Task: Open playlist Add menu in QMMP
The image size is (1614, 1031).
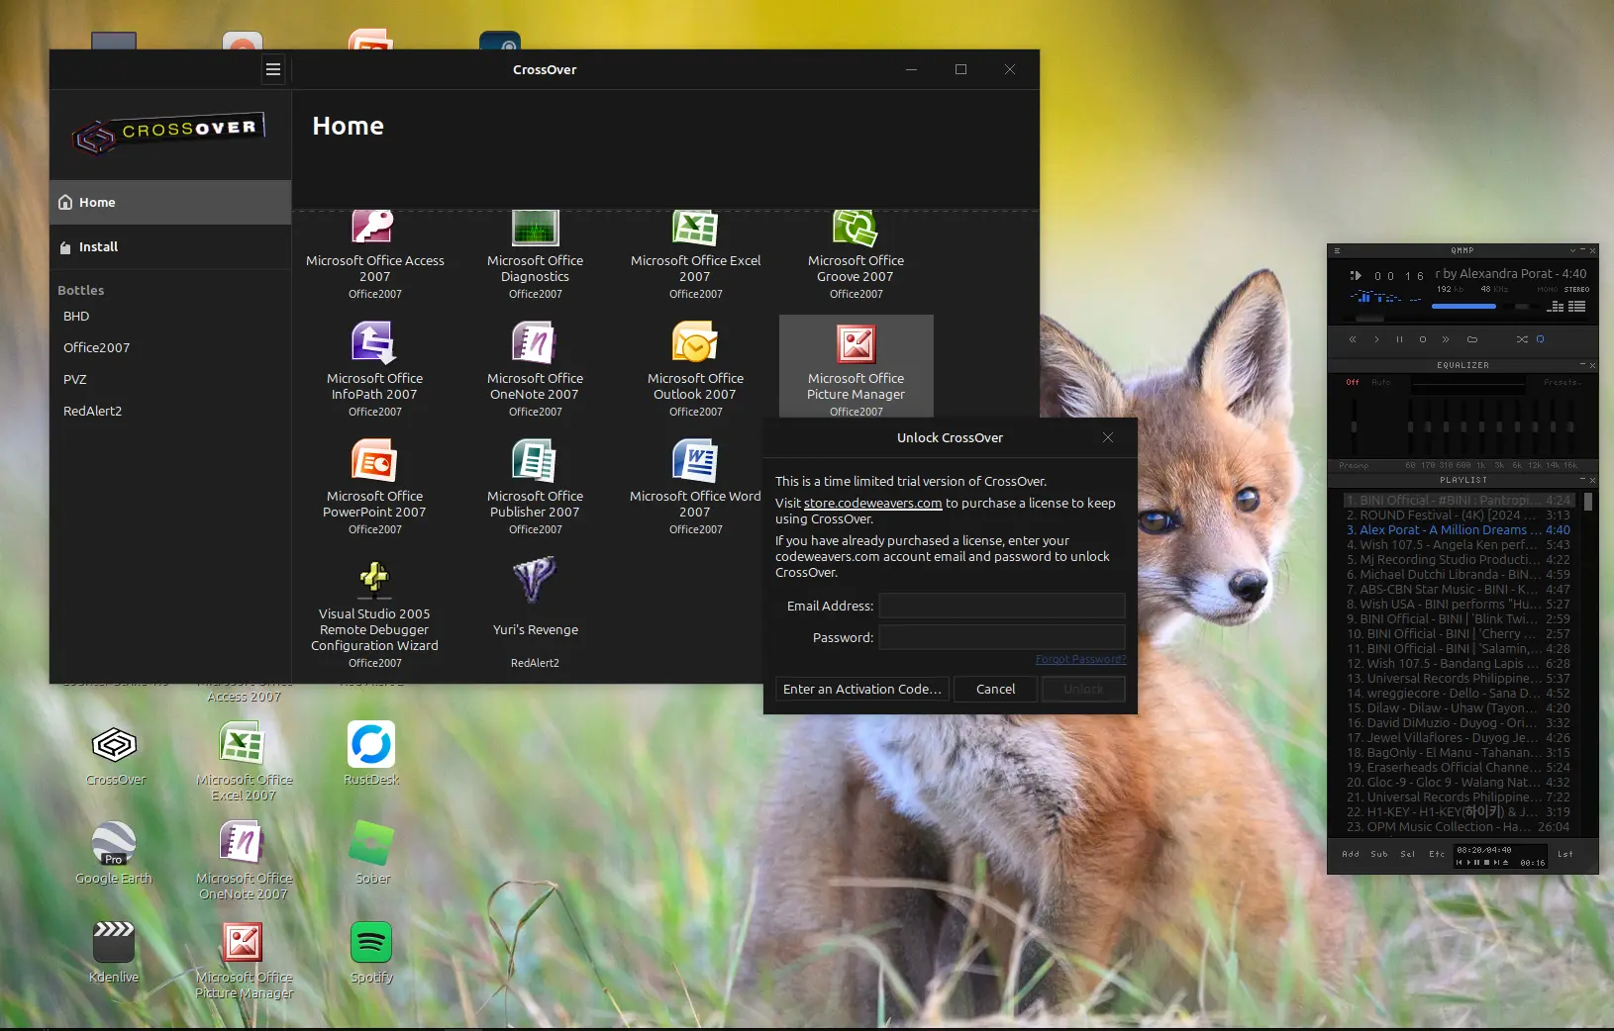Action: [1351, 854]
